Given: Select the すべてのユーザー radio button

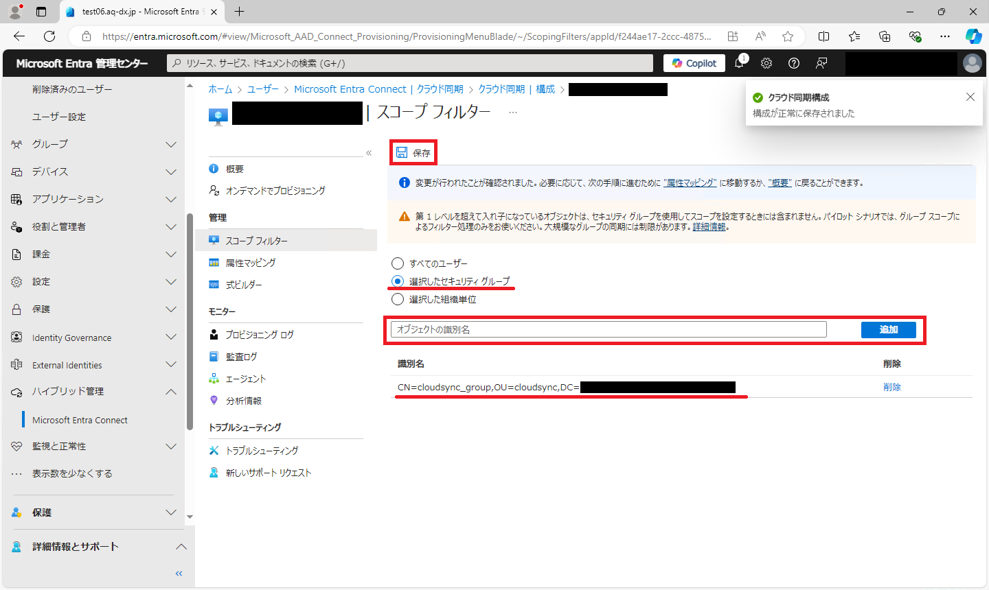Looking at the screenshot, I should coord(398,263).
